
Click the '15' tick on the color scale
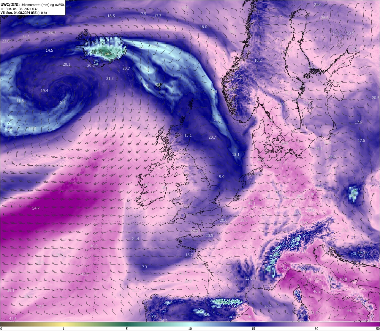point(253,329)
